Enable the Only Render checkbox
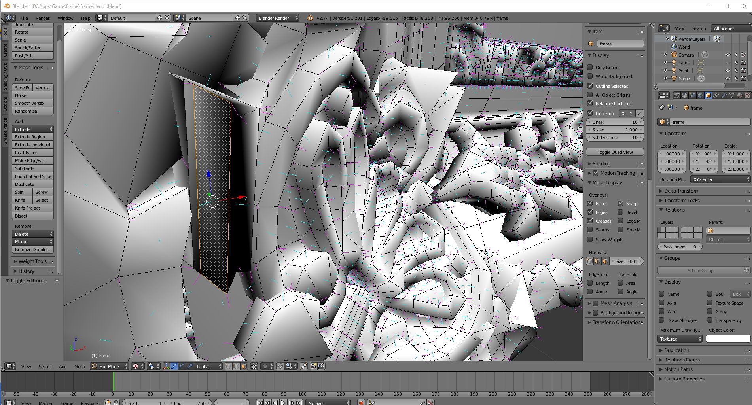This screenshot has width=752, height=405. [590, 68]
